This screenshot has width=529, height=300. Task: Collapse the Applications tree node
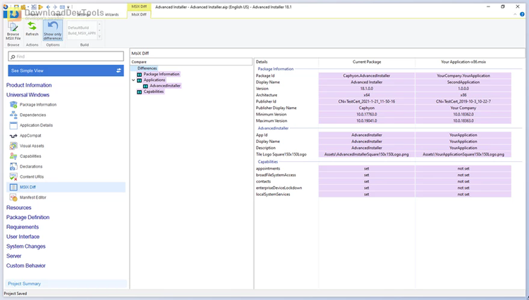[x=133, y=80]
